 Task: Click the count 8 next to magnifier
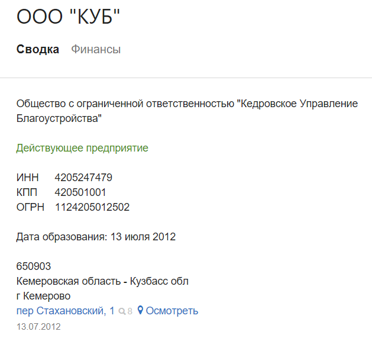point(130,311)
